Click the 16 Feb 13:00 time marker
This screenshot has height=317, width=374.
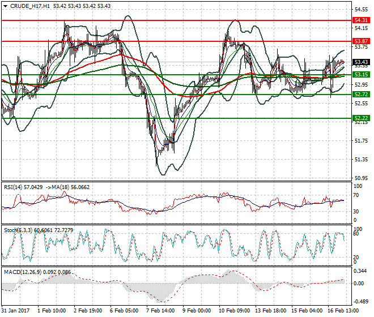(343, 311)
